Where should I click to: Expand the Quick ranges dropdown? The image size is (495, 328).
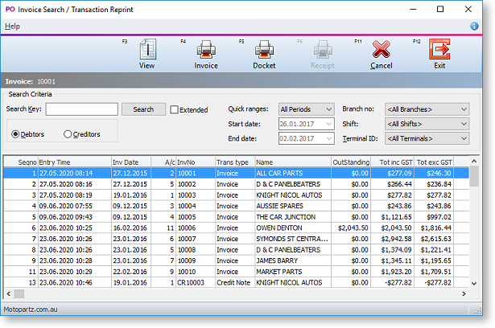point(306,109)
